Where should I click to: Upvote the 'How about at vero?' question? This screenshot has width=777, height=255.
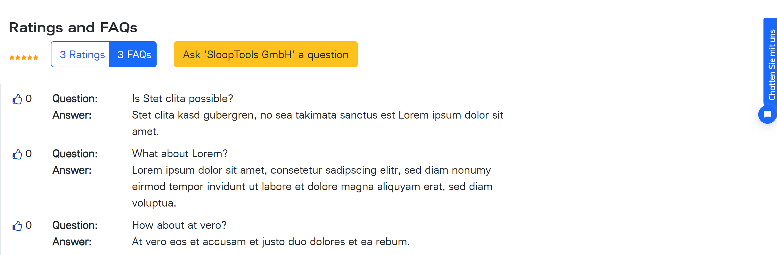pos(17,226)
